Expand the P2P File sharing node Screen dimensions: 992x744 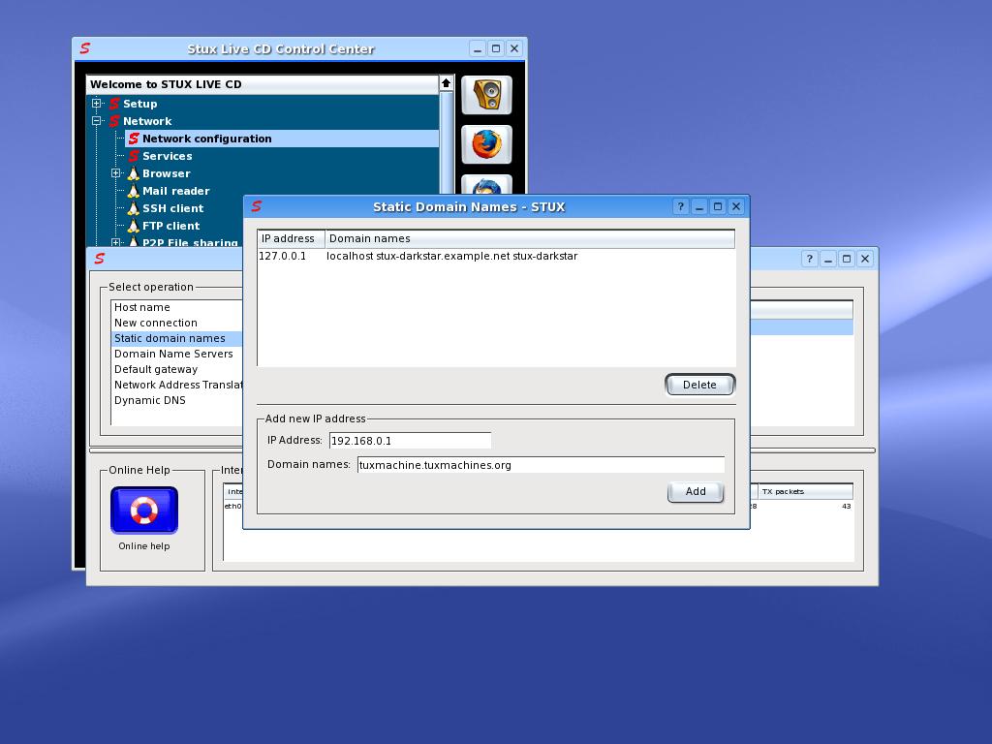(116, 242)
